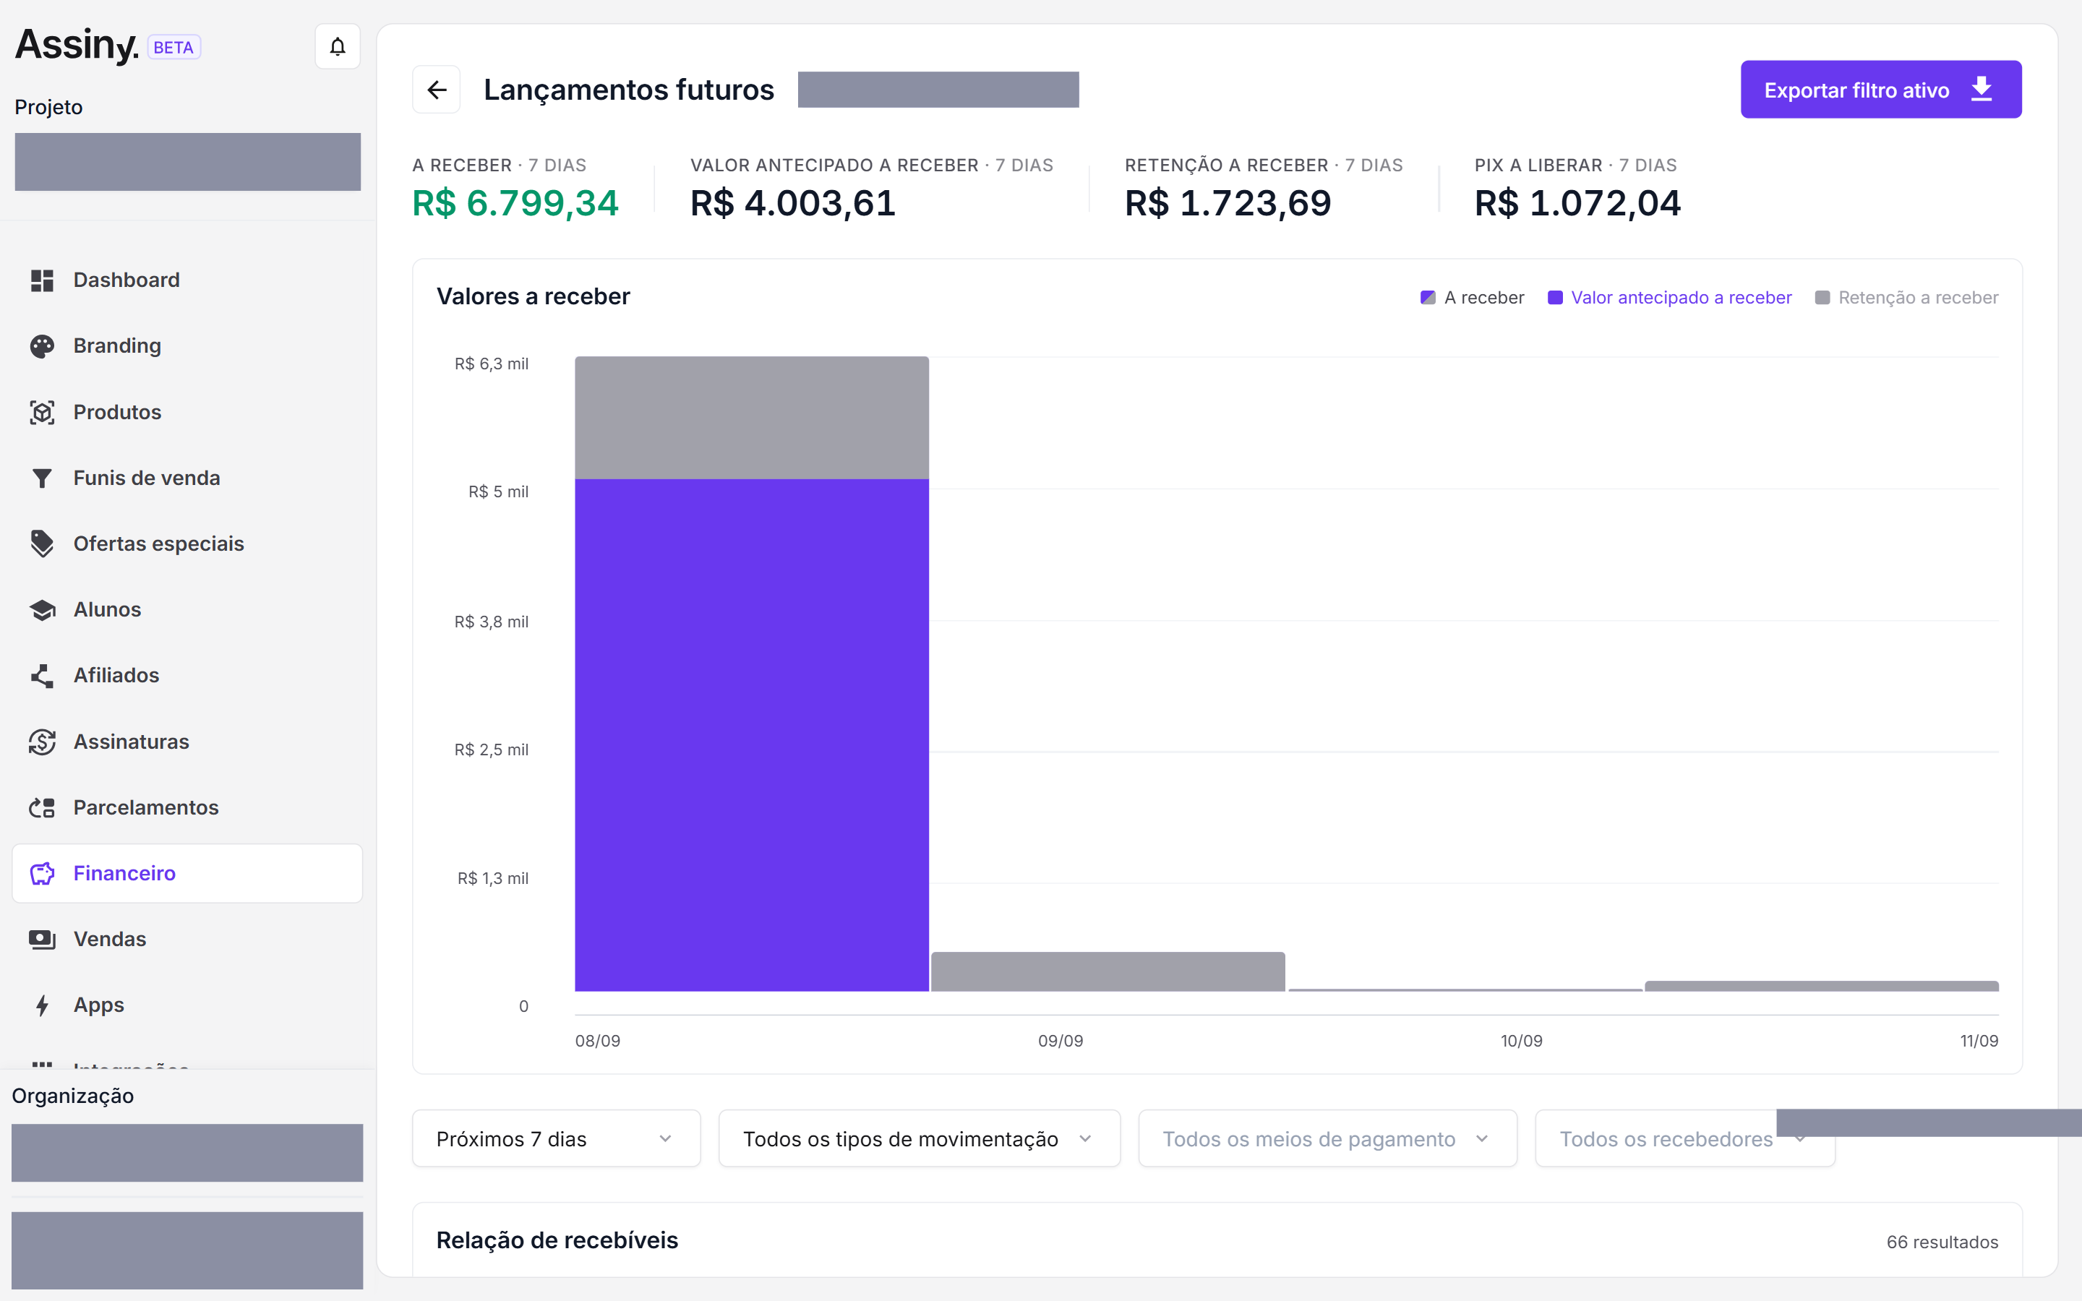2082x1301 pixels.
Task: Click the back arrow beside Lançamentos futuros
Action: (437, 90)
